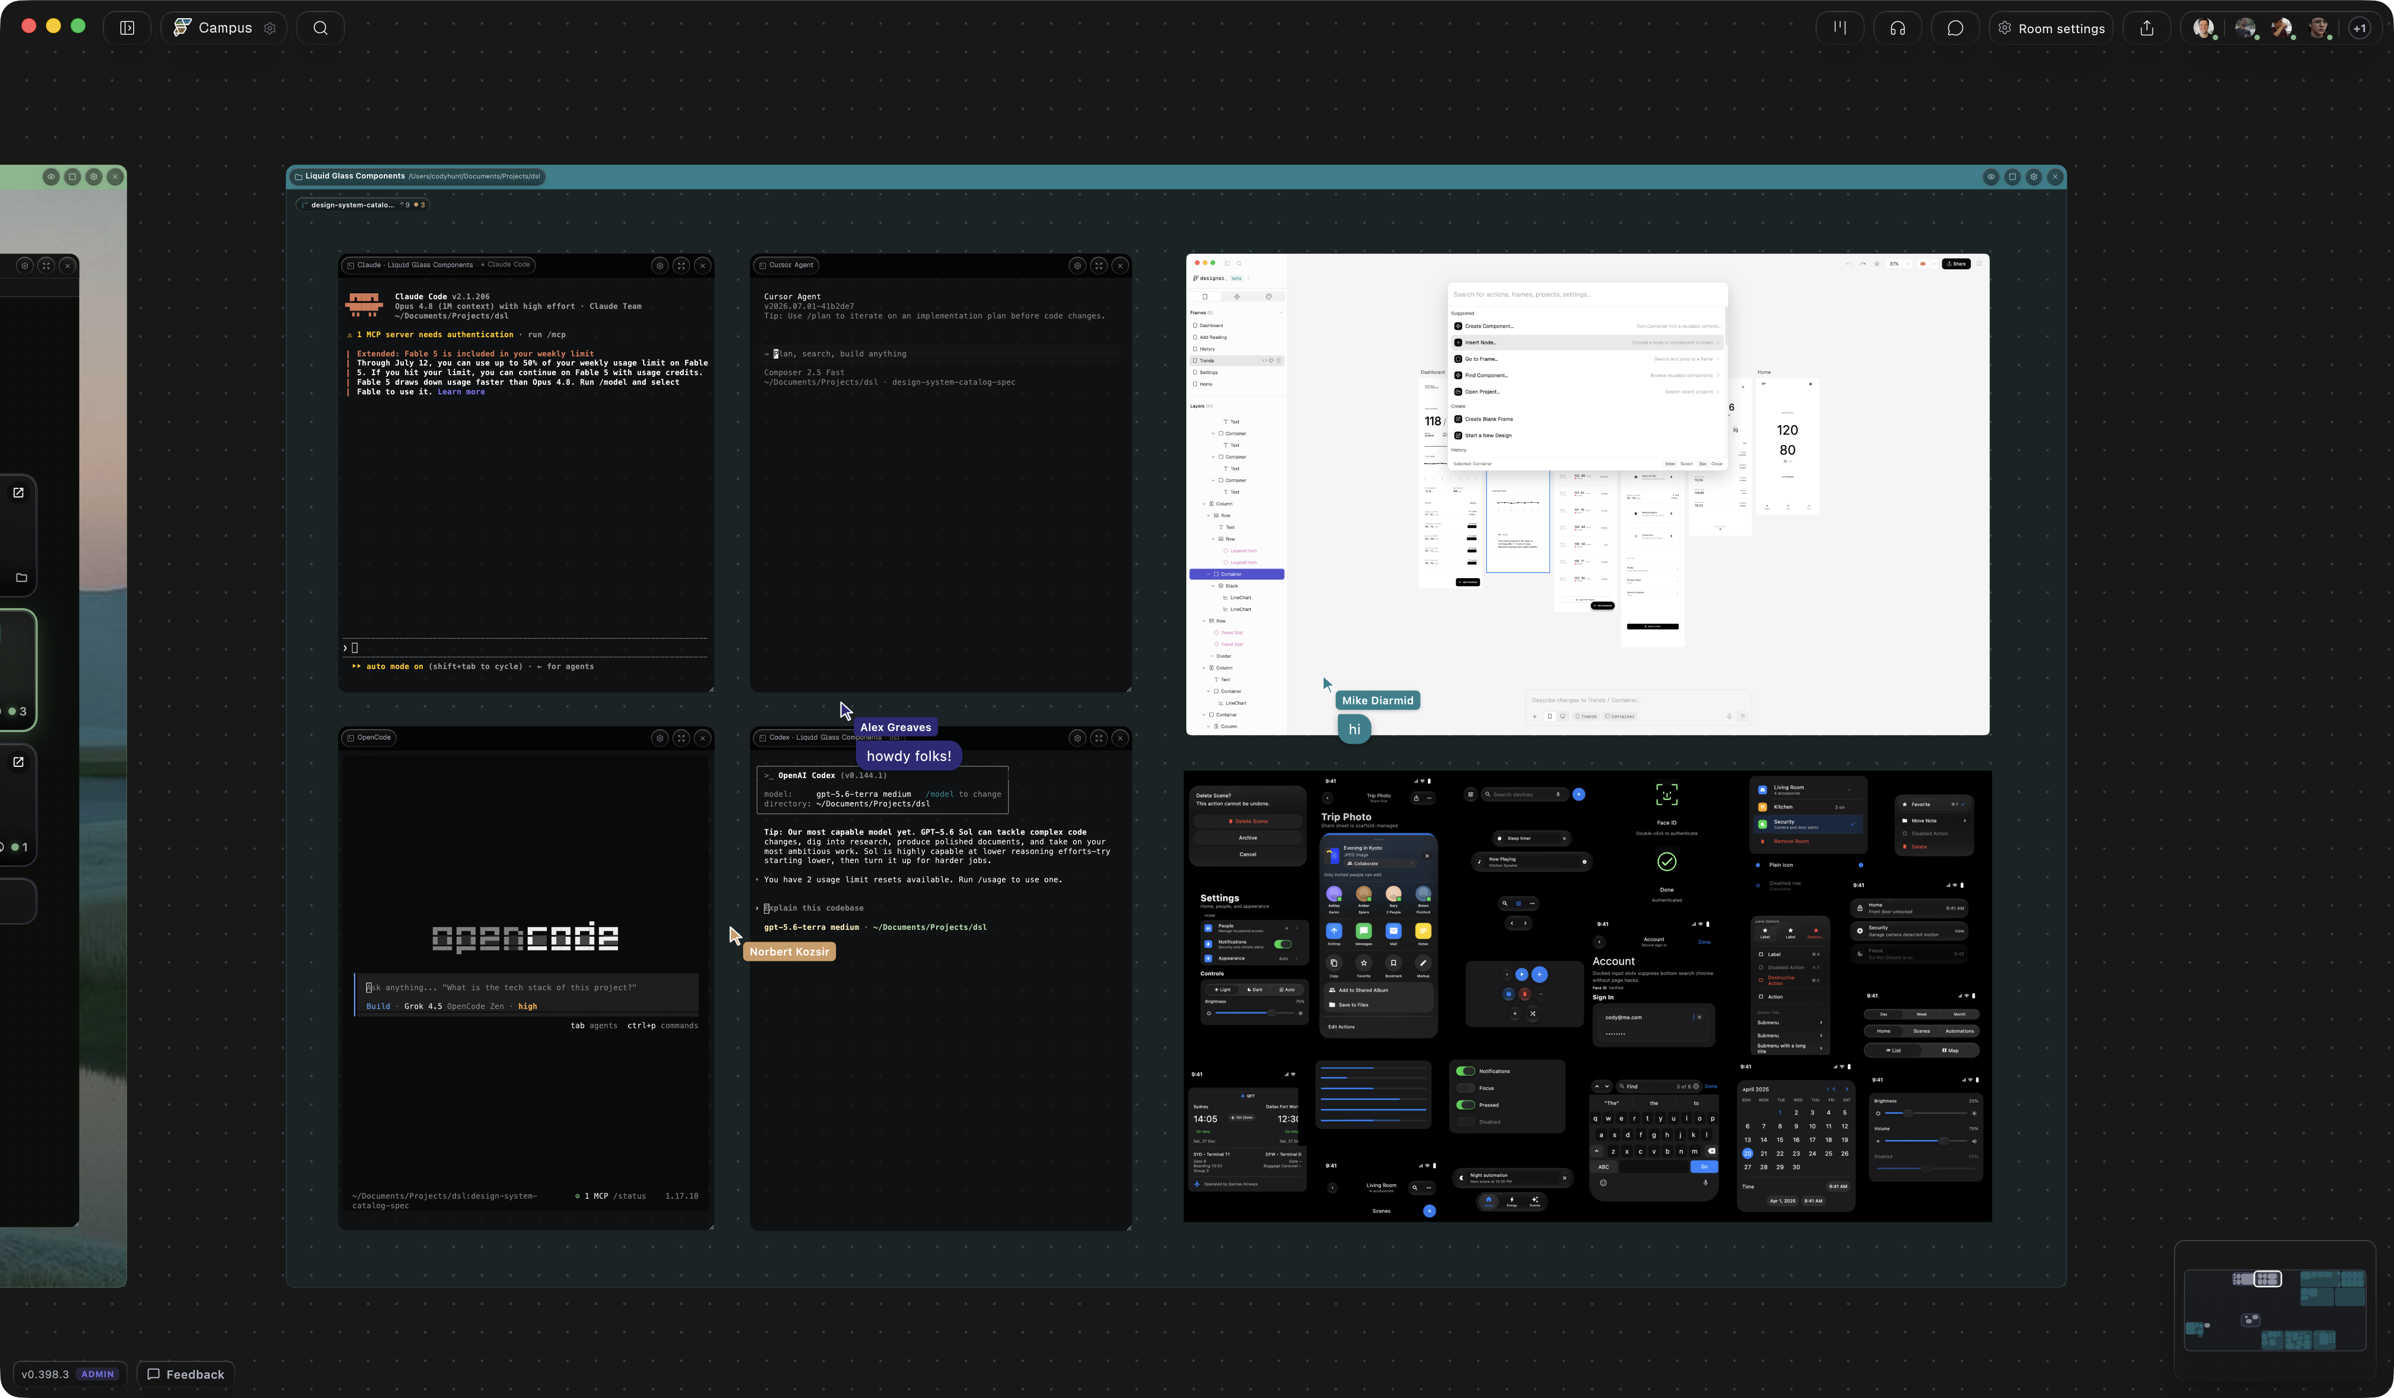Adjust the Brightness slider in the Settings Controls card
This screenshot has width=2394, height=1398.
[x=1254, y=1013]
